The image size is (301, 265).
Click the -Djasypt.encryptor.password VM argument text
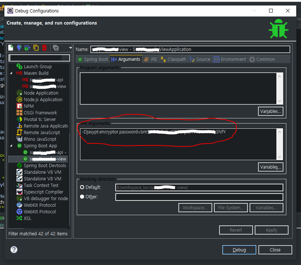click(154, 132)
